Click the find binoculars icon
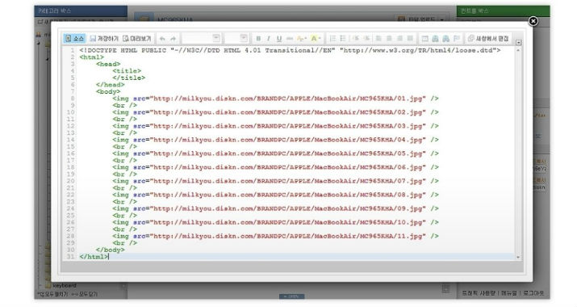577x307 pixels. point(435,38)
